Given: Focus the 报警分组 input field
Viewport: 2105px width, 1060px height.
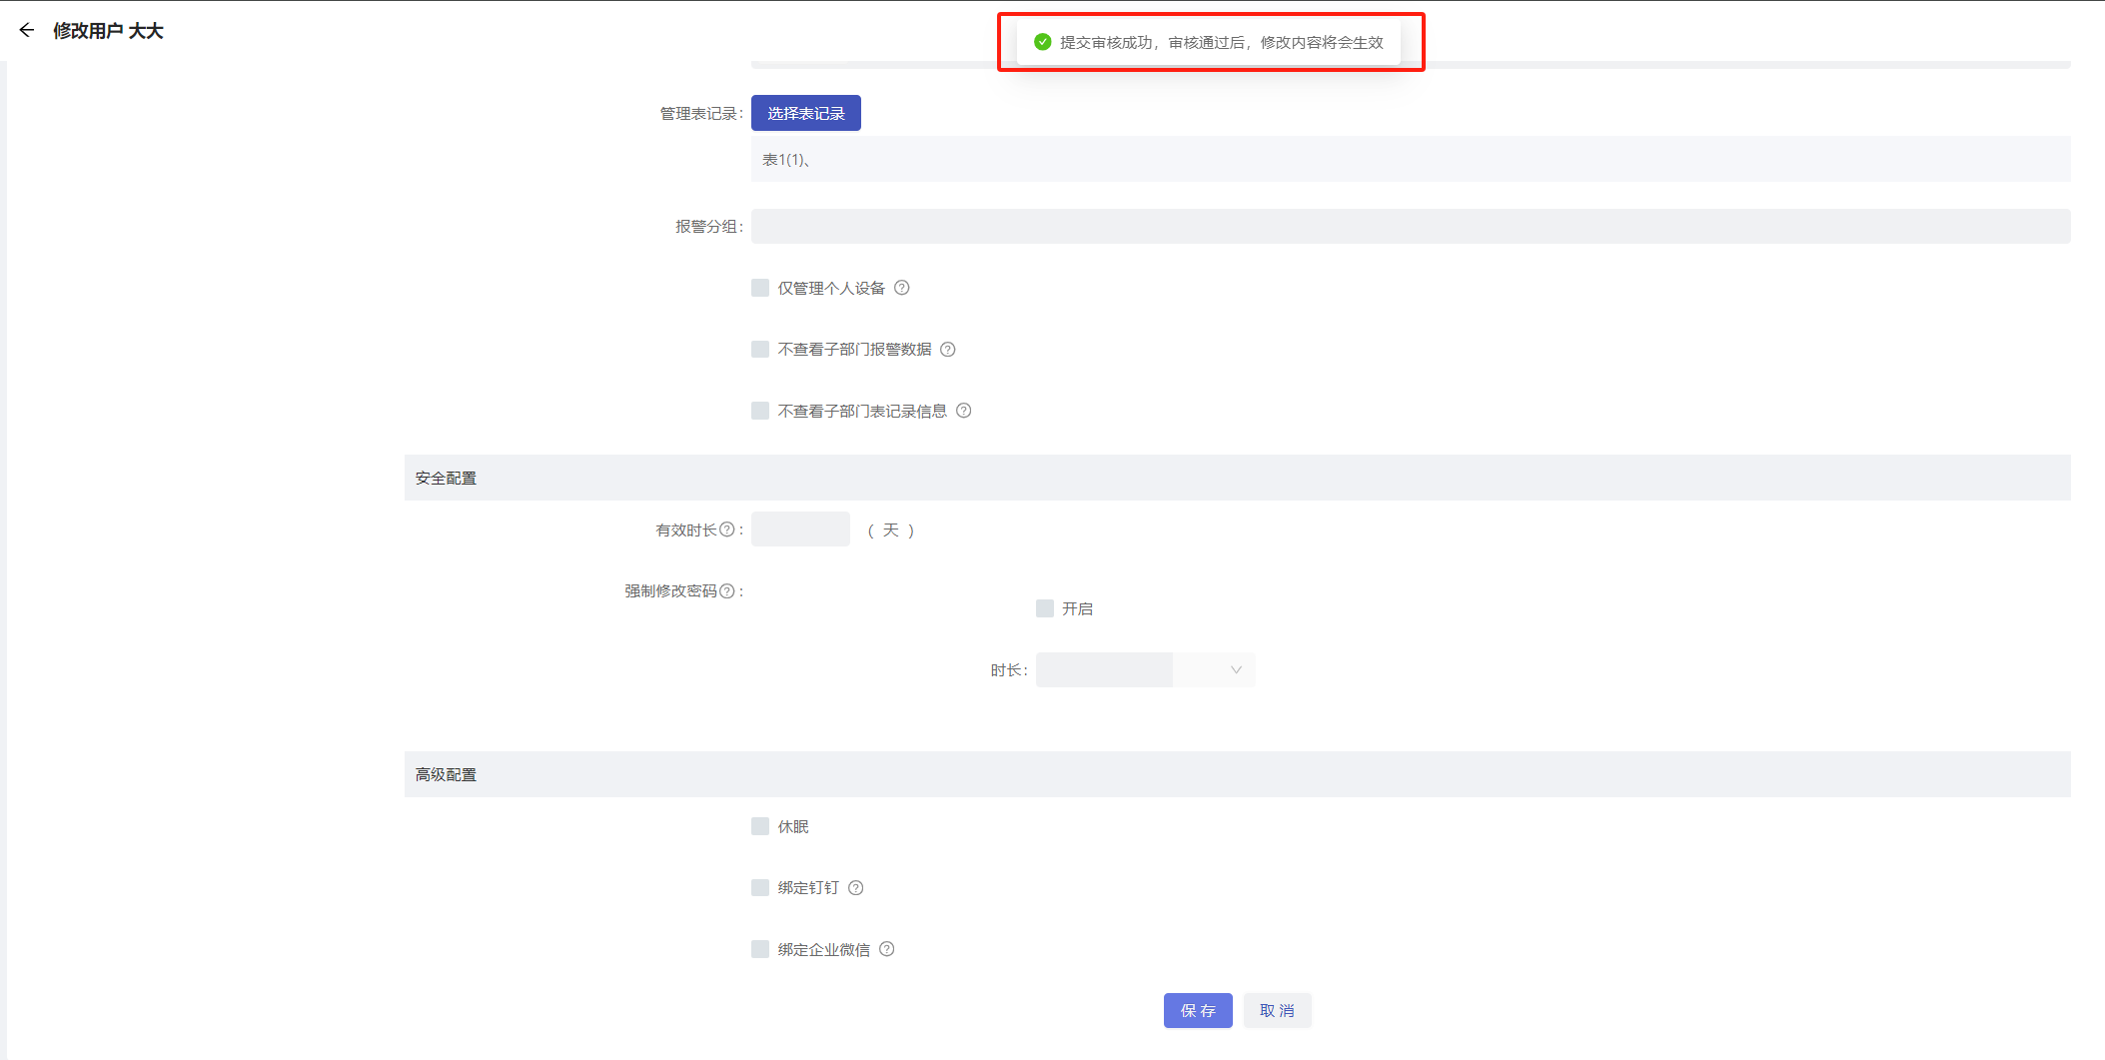Looking at the screenshot, I should [x=1411, y=226].
